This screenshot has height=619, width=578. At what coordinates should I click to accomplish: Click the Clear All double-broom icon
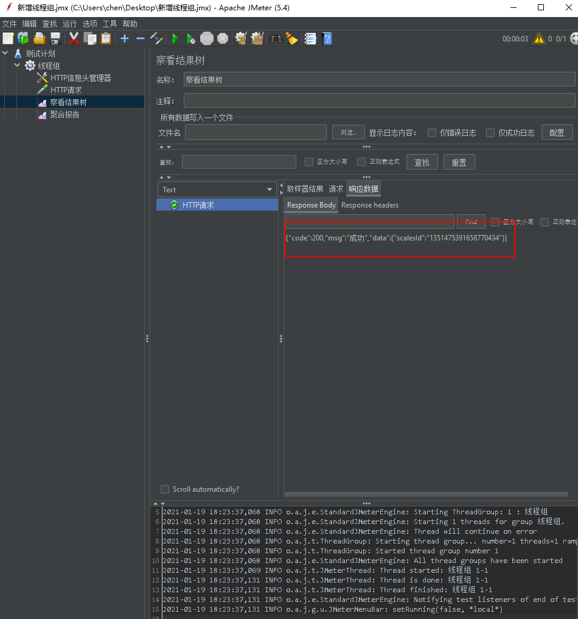[x=257, y=39]
